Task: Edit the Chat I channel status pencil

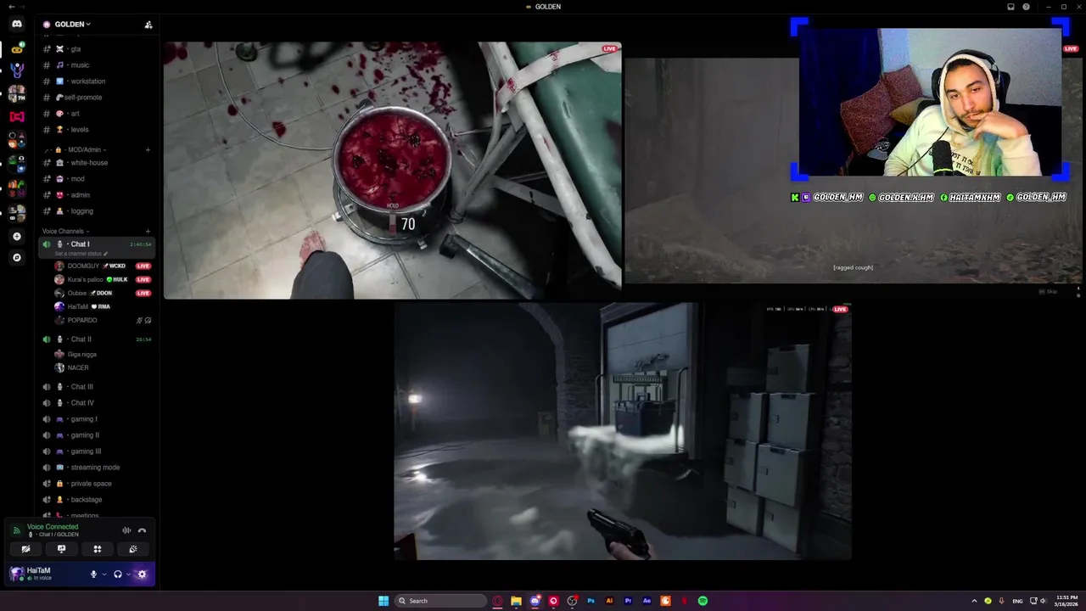Action: point(106,254)
